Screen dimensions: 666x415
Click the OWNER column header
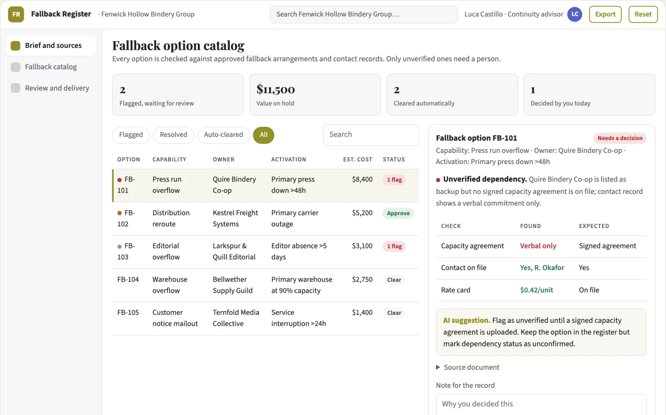(x=224, y=160)
